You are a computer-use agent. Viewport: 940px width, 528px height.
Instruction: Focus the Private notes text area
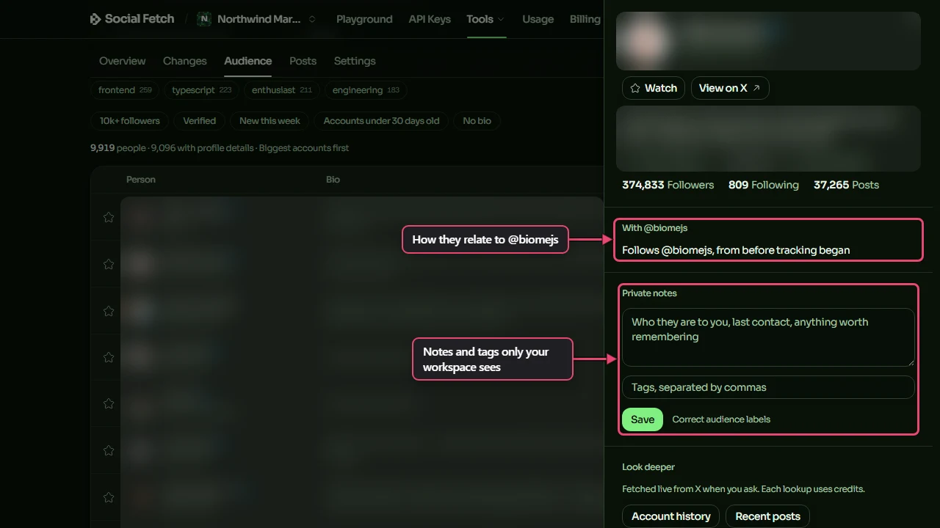pos(768,337)
